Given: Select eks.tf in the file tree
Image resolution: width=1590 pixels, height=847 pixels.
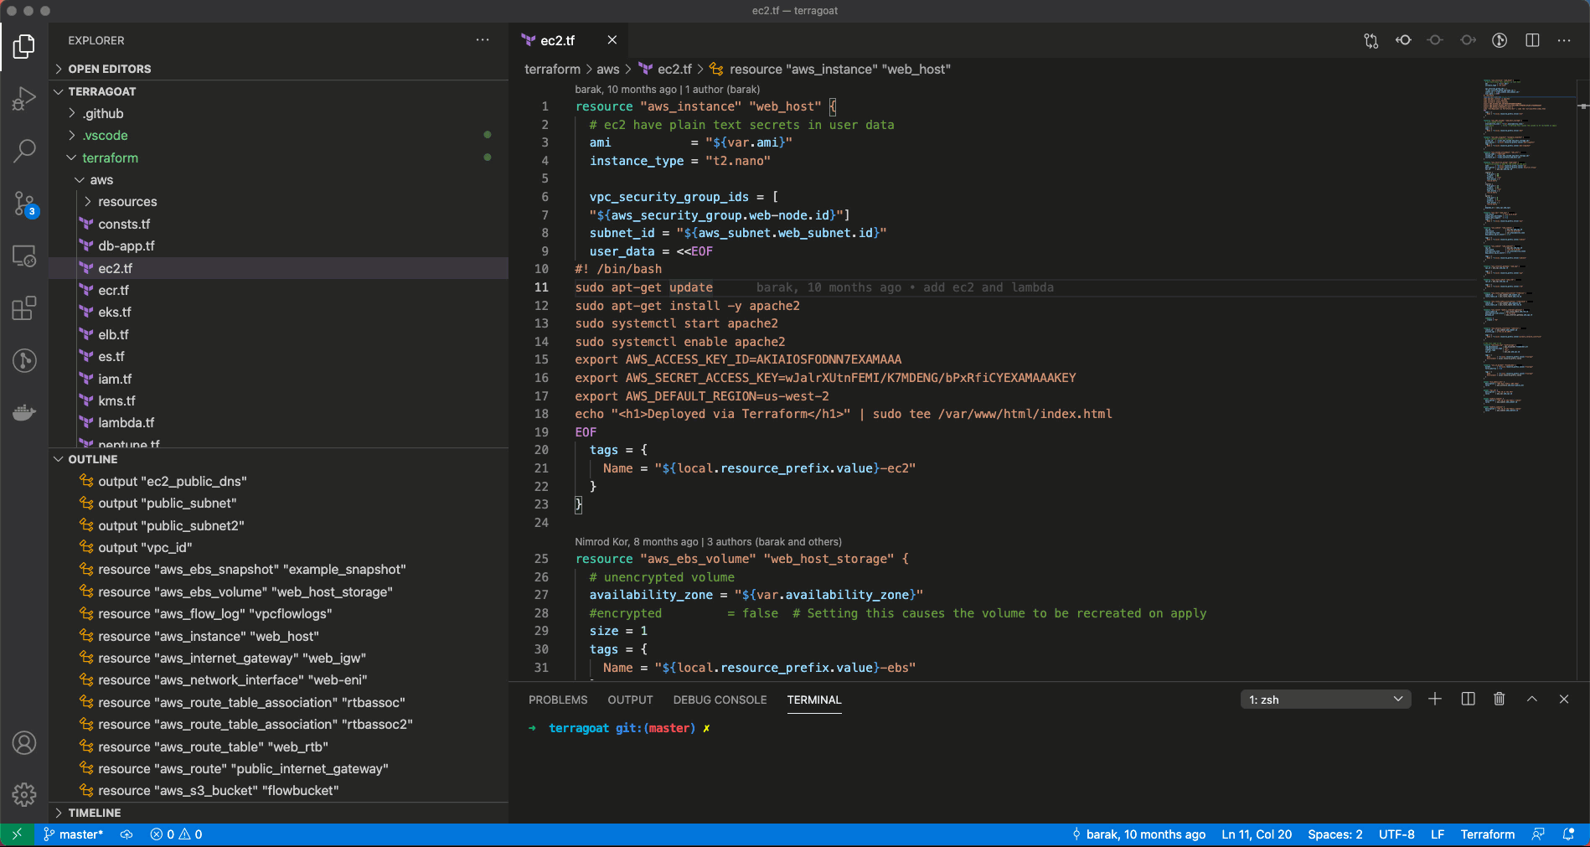Looking at the screenshot, I should [115, 312].
